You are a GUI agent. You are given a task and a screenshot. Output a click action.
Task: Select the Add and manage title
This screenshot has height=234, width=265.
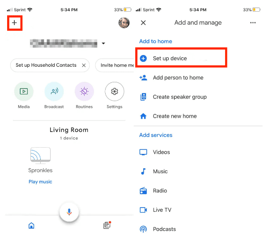coord(198,23)
